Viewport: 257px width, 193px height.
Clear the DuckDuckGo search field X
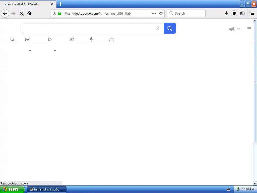coord(158,28)
